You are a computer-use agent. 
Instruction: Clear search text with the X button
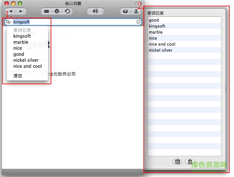click(138, 22)
